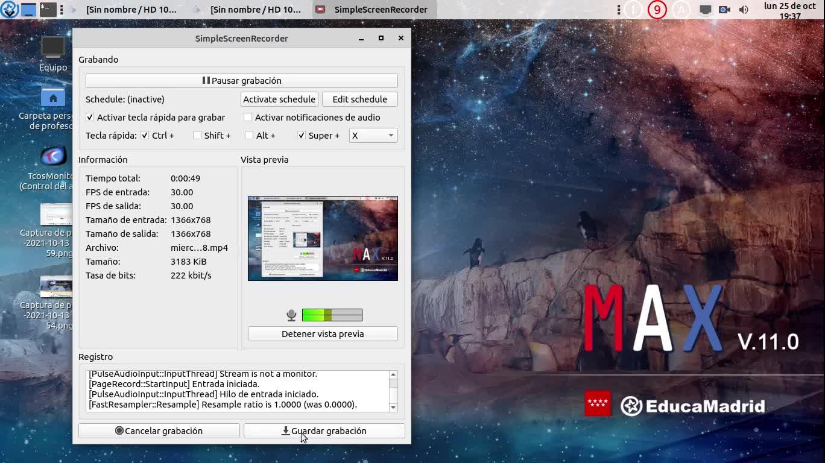825x463 pixels.
Task: Open Edit schedule dialog
Action: tap(360, 99)
